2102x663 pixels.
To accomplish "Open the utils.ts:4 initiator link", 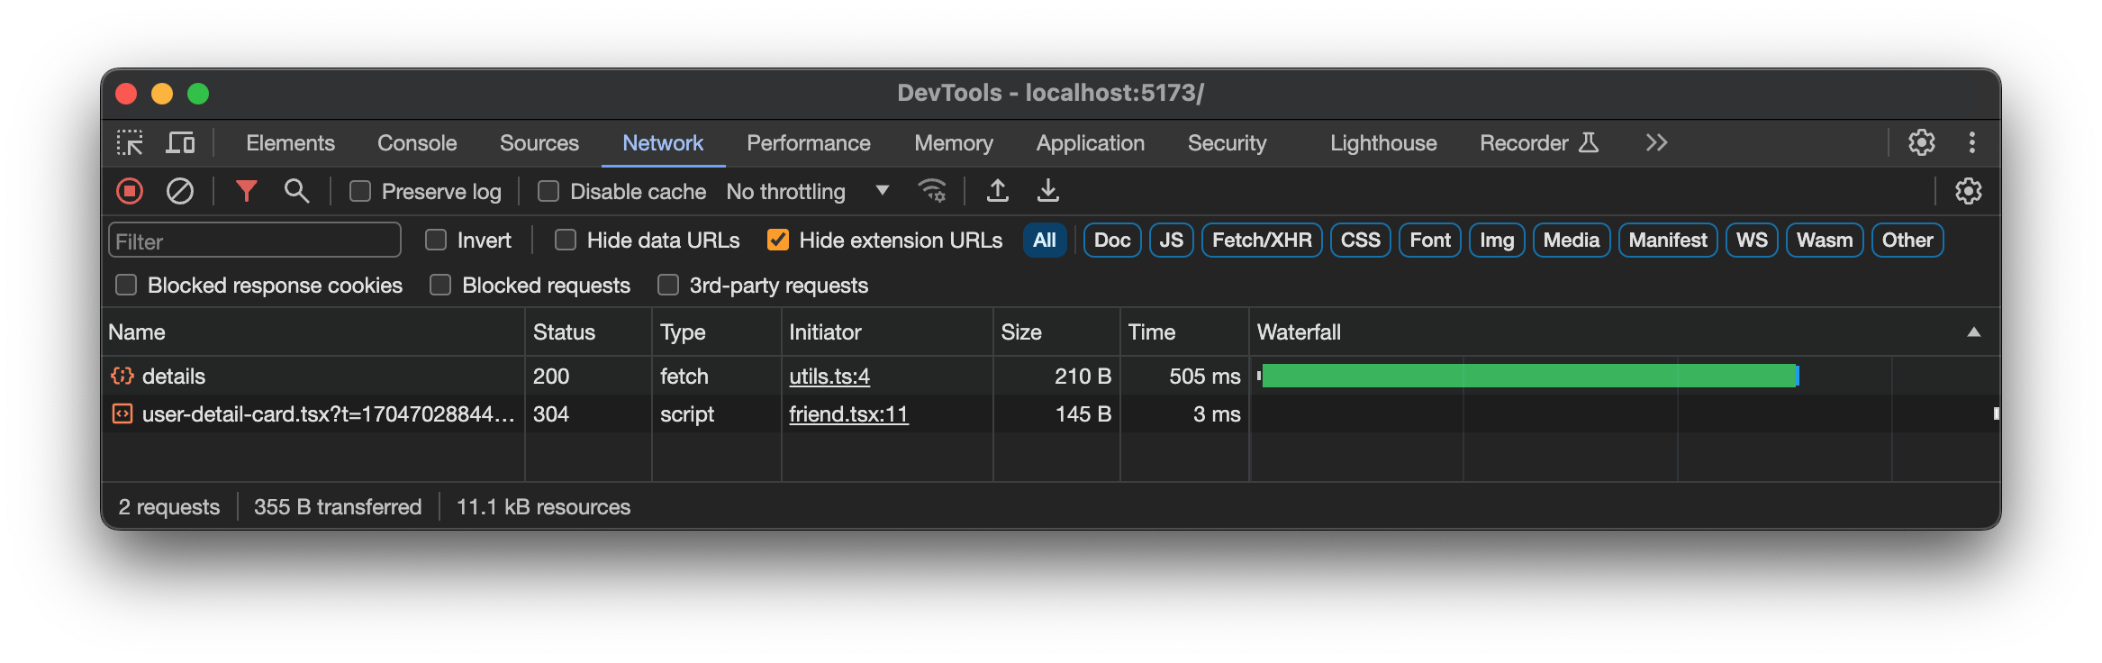I will click(x=829, y=376).
